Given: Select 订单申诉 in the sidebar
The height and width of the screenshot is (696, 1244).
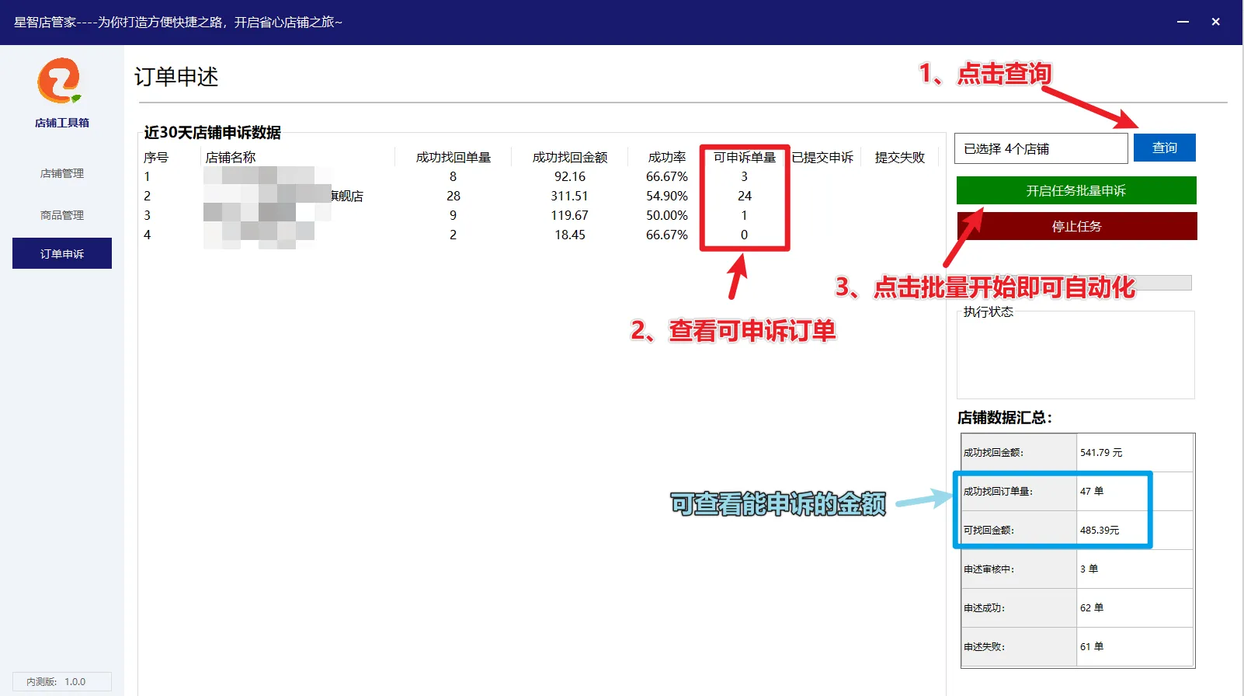Looking at the screenshot, I should click(62, 253).
